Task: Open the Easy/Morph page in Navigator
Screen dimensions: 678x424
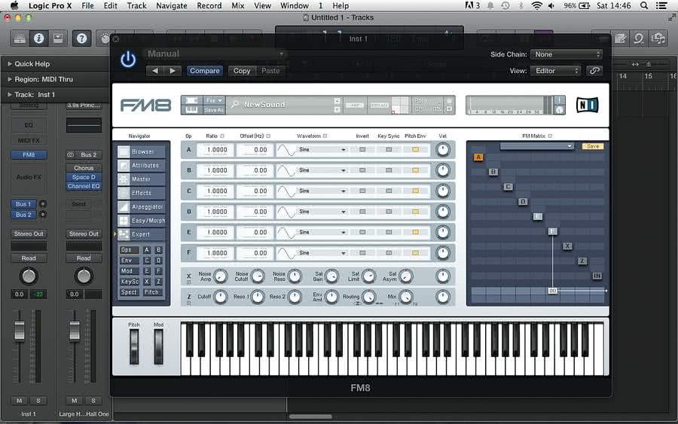Action: tap(142, 221)
